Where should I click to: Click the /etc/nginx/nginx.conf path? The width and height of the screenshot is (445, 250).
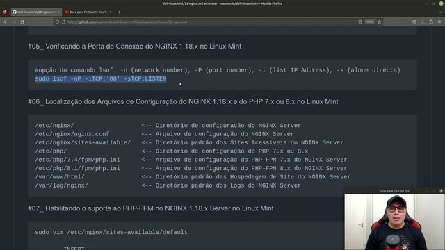[72, 134]
